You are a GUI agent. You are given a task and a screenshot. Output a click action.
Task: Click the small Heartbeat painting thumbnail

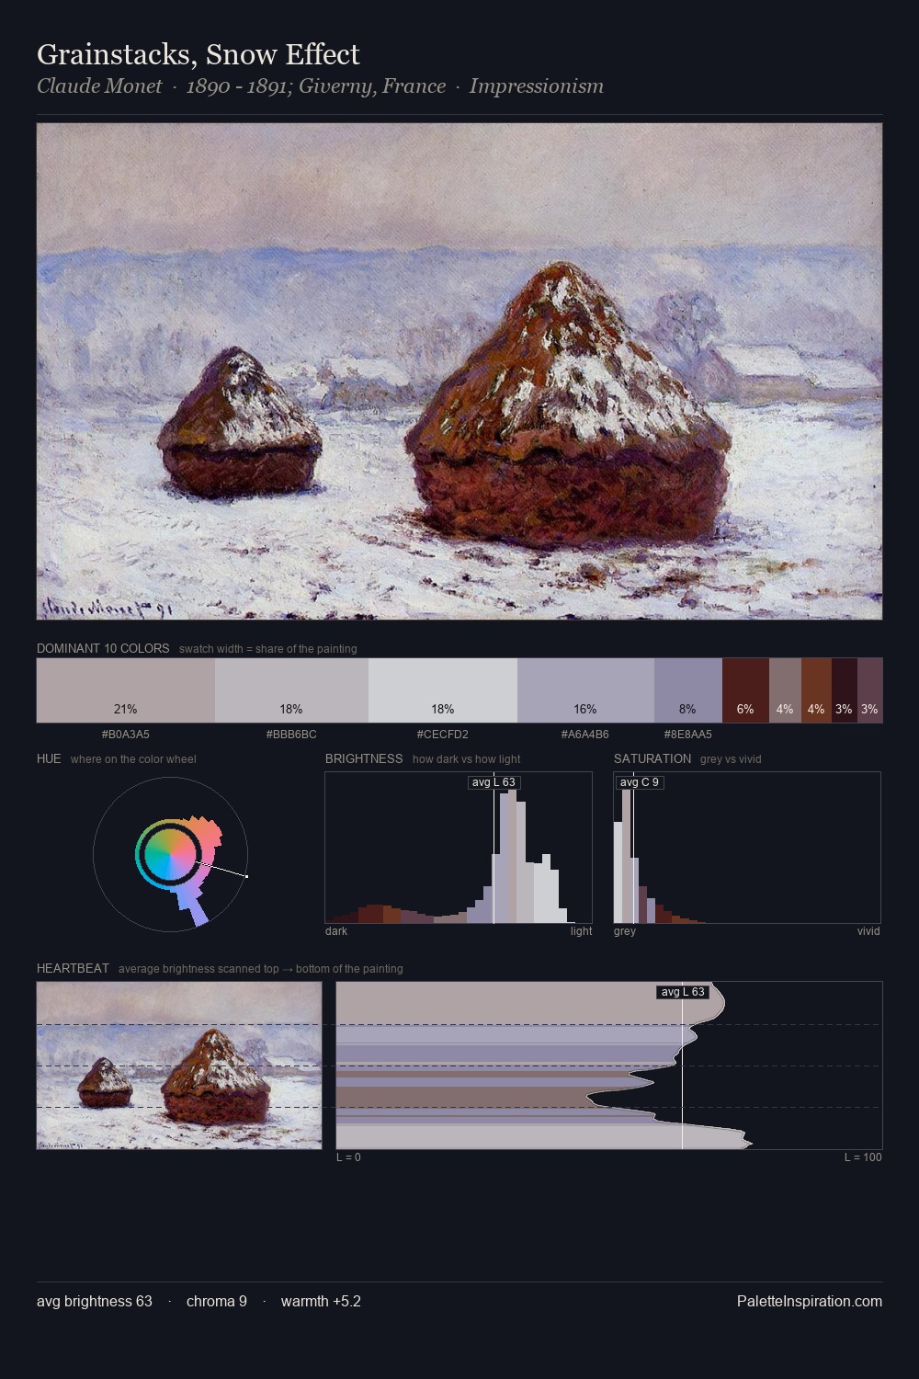coord(179,1066)
